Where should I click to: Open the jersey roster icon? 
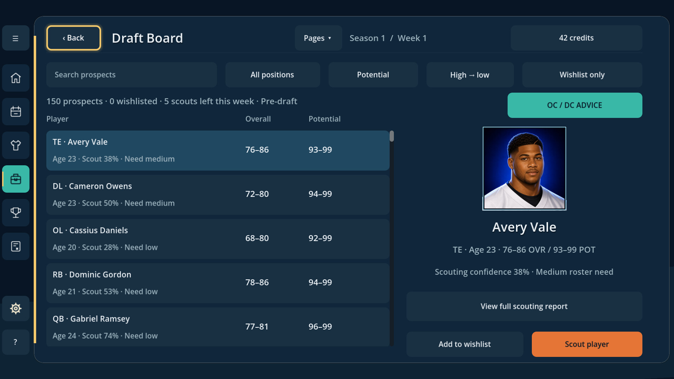[15, 145]
